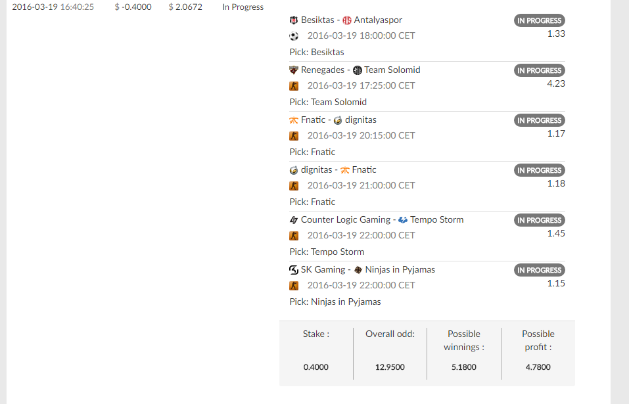Click the bet date 2016-03-19 16:40:25
The image size is (629, 404).
pyautogui.click(x=53, y=7)
